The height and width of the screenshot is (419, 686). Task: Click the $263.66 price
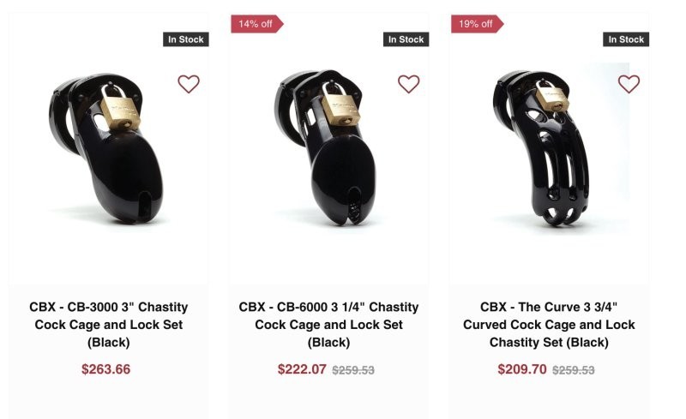tap(106, 369)
